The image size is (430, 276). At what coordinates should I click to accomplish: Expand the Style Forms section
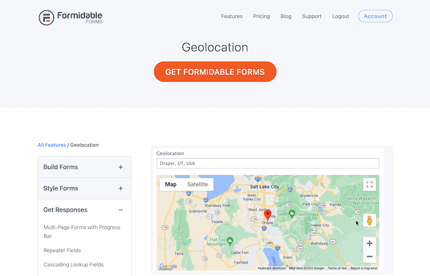pyautogui.click(x=85, y=188)
